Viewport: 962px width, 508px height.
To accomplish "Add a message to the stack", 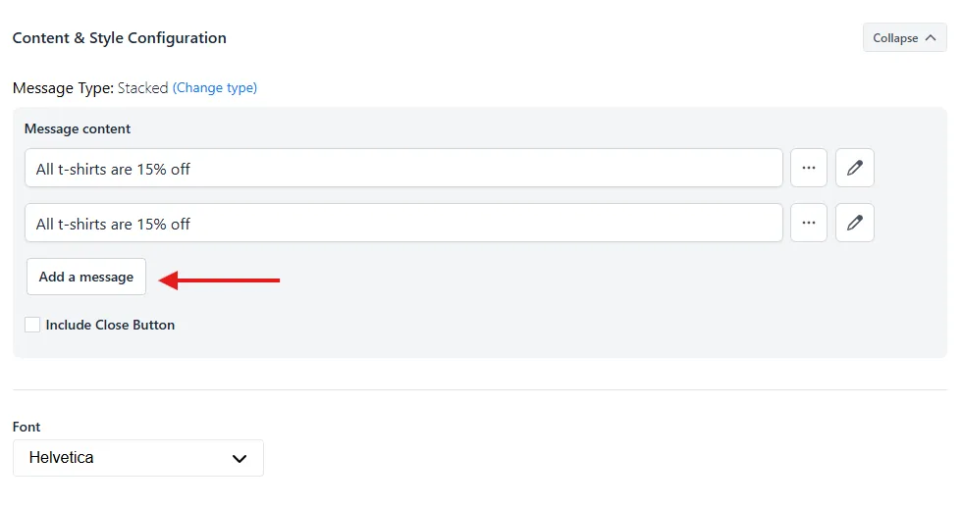I will (x=86, y=277).
